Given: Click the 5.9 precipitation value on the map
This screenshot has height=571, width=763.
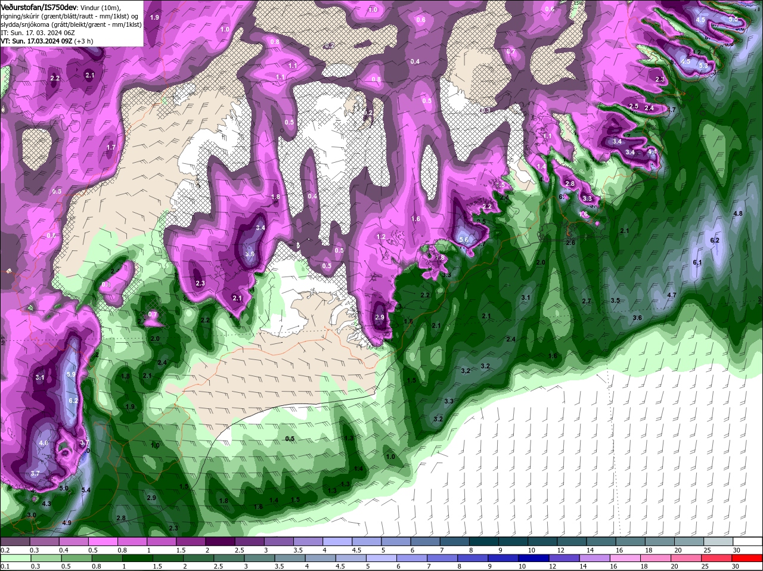Looking at the screenshot, I should (71, 374).
